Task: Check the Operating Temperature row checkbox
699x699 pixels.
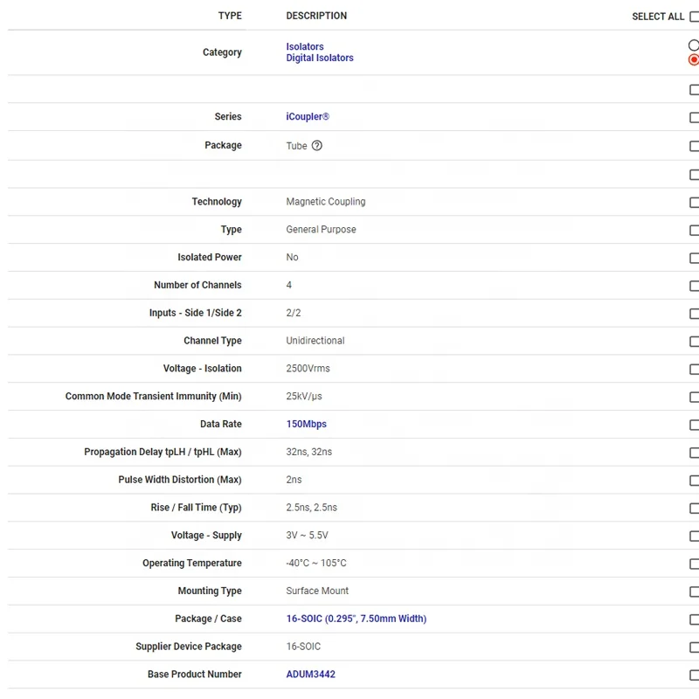Action: pos(694,564)
